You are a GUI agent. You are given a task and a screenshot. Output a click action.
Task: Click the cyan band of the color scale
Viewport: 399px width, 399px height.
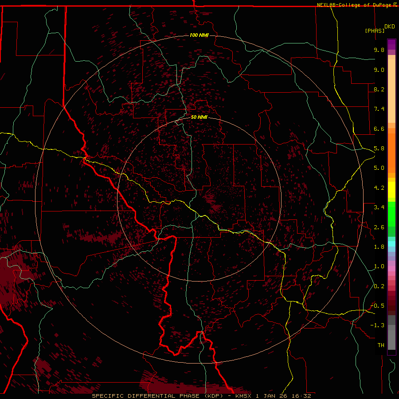click(391, 244)
